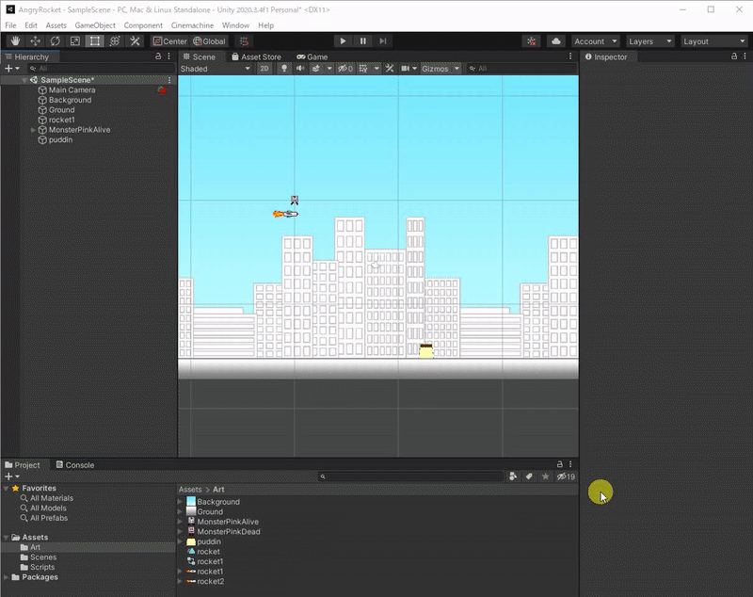Expand MonsterPinkAlive in the Hierarchy
Screen dimensions: 753x597
[x=33, y=130]
